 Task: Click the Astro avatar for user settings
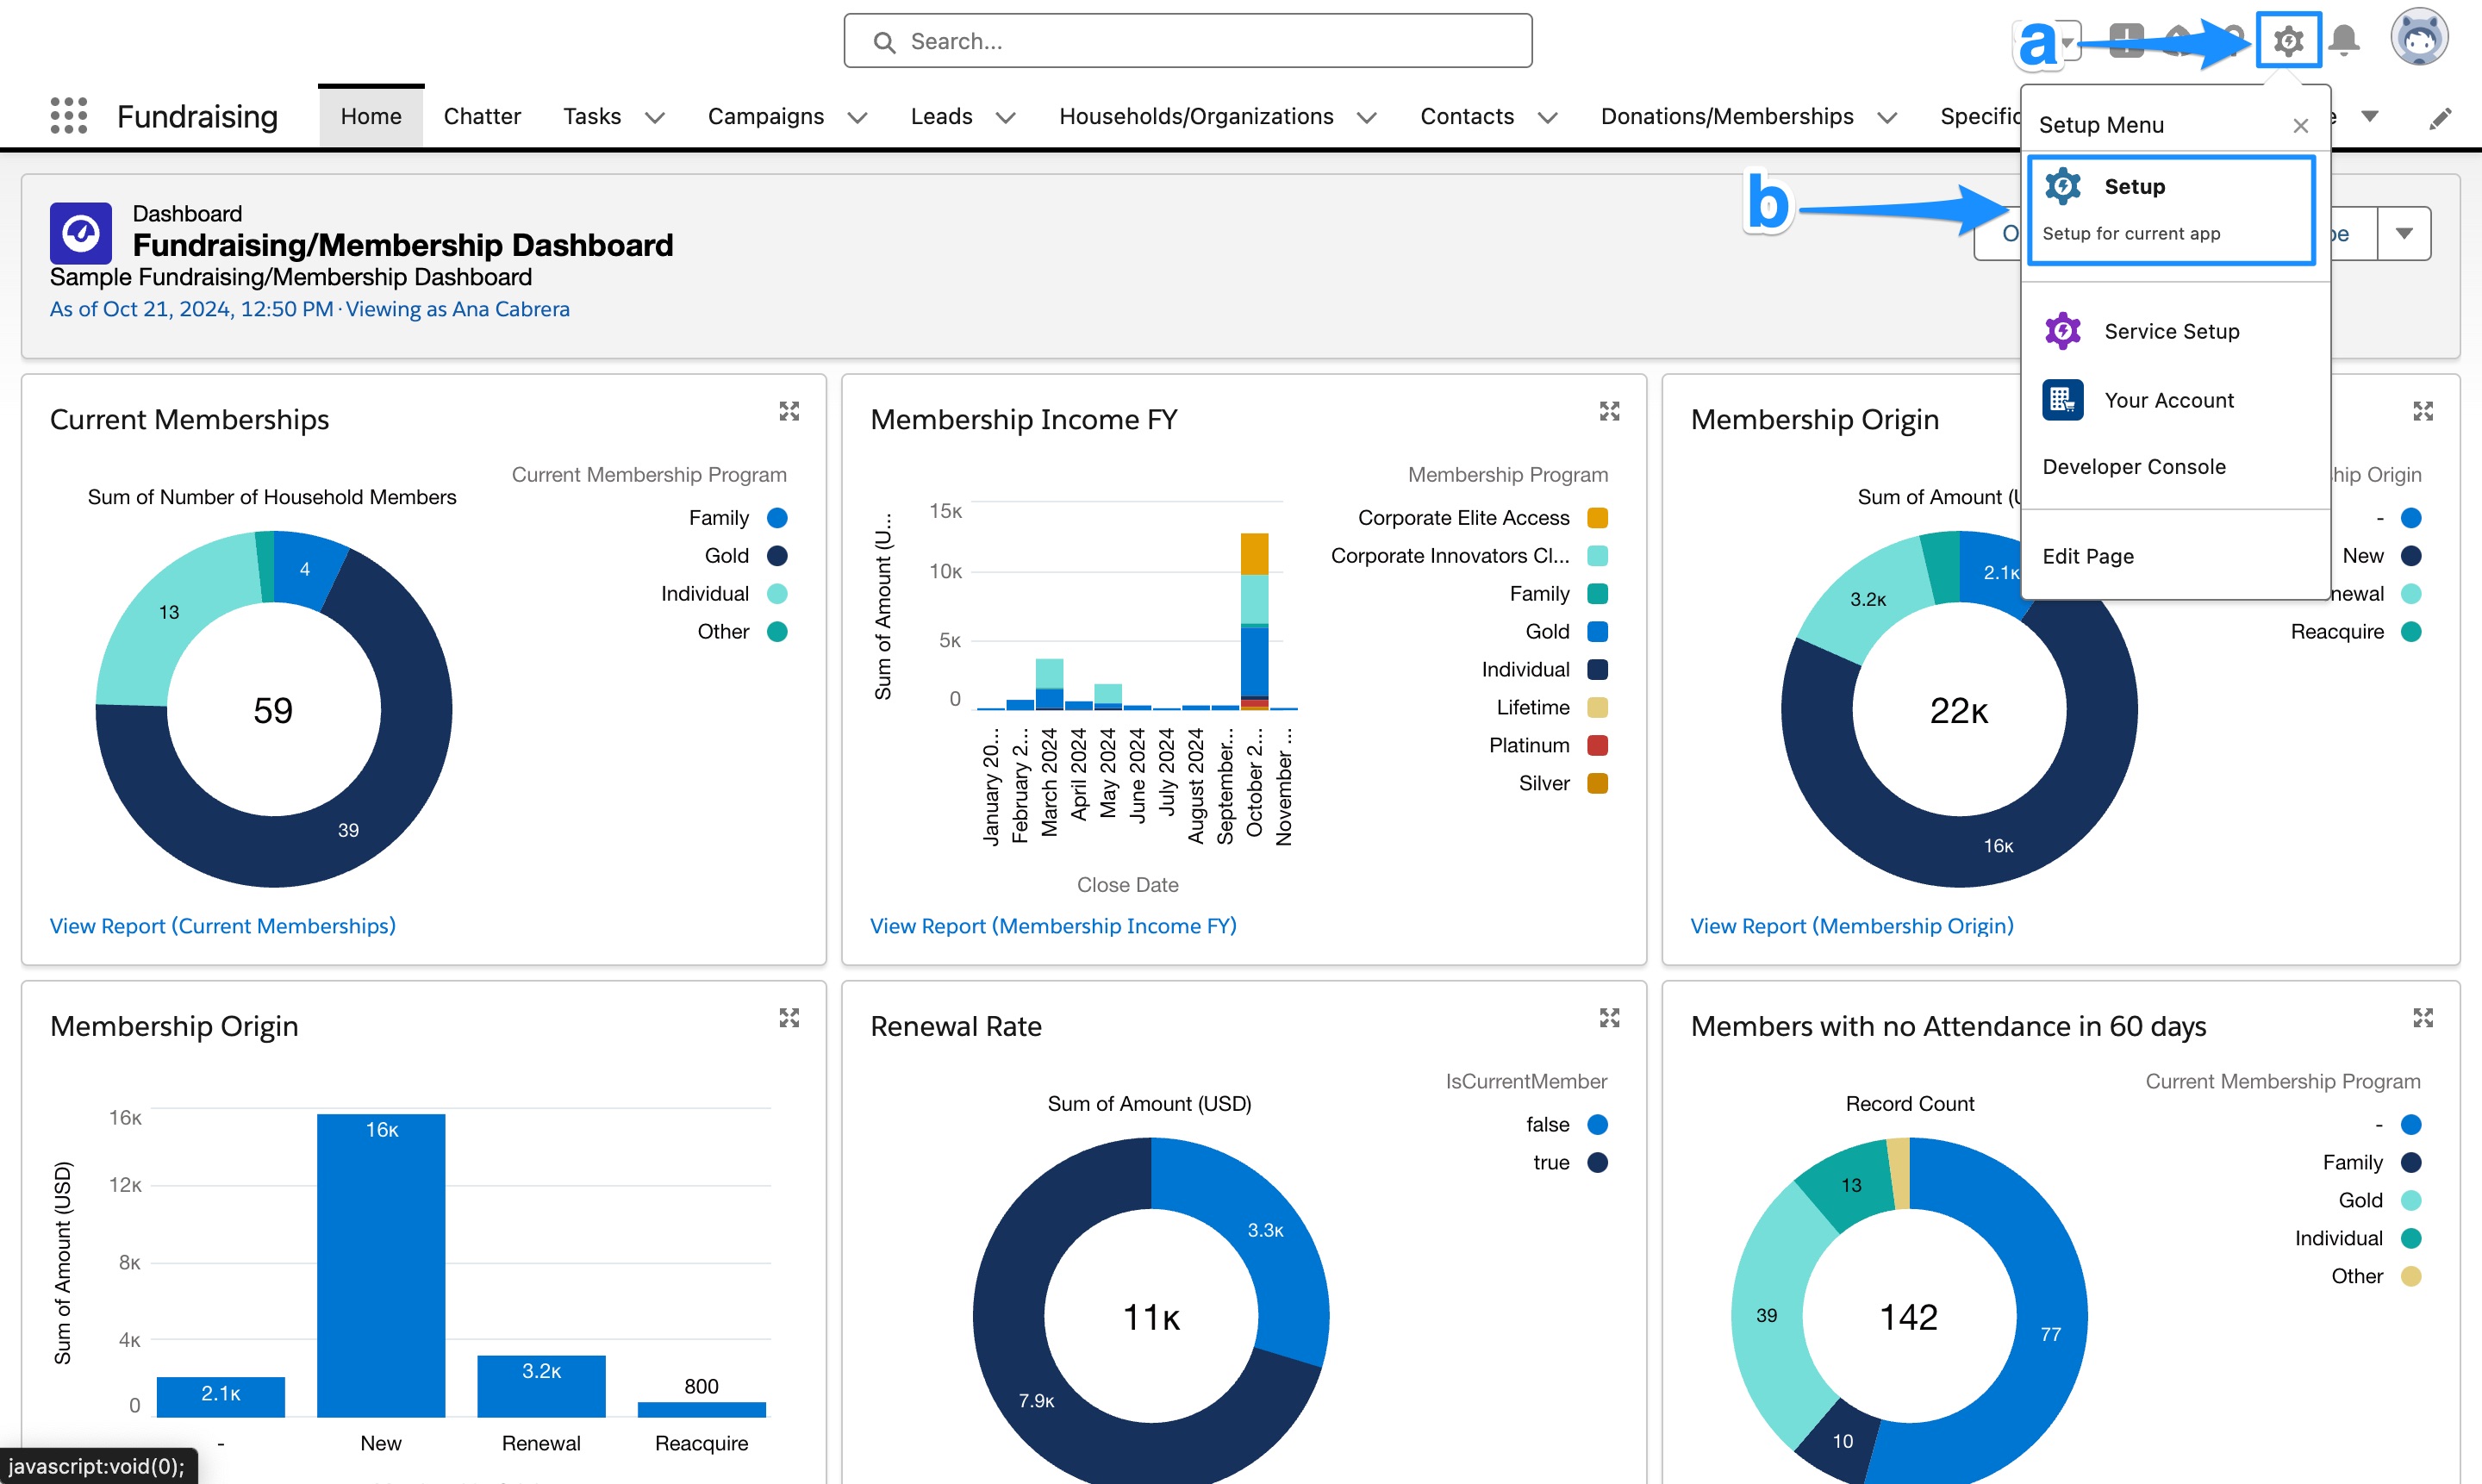pyautogui.click(x=2420, y=37)
